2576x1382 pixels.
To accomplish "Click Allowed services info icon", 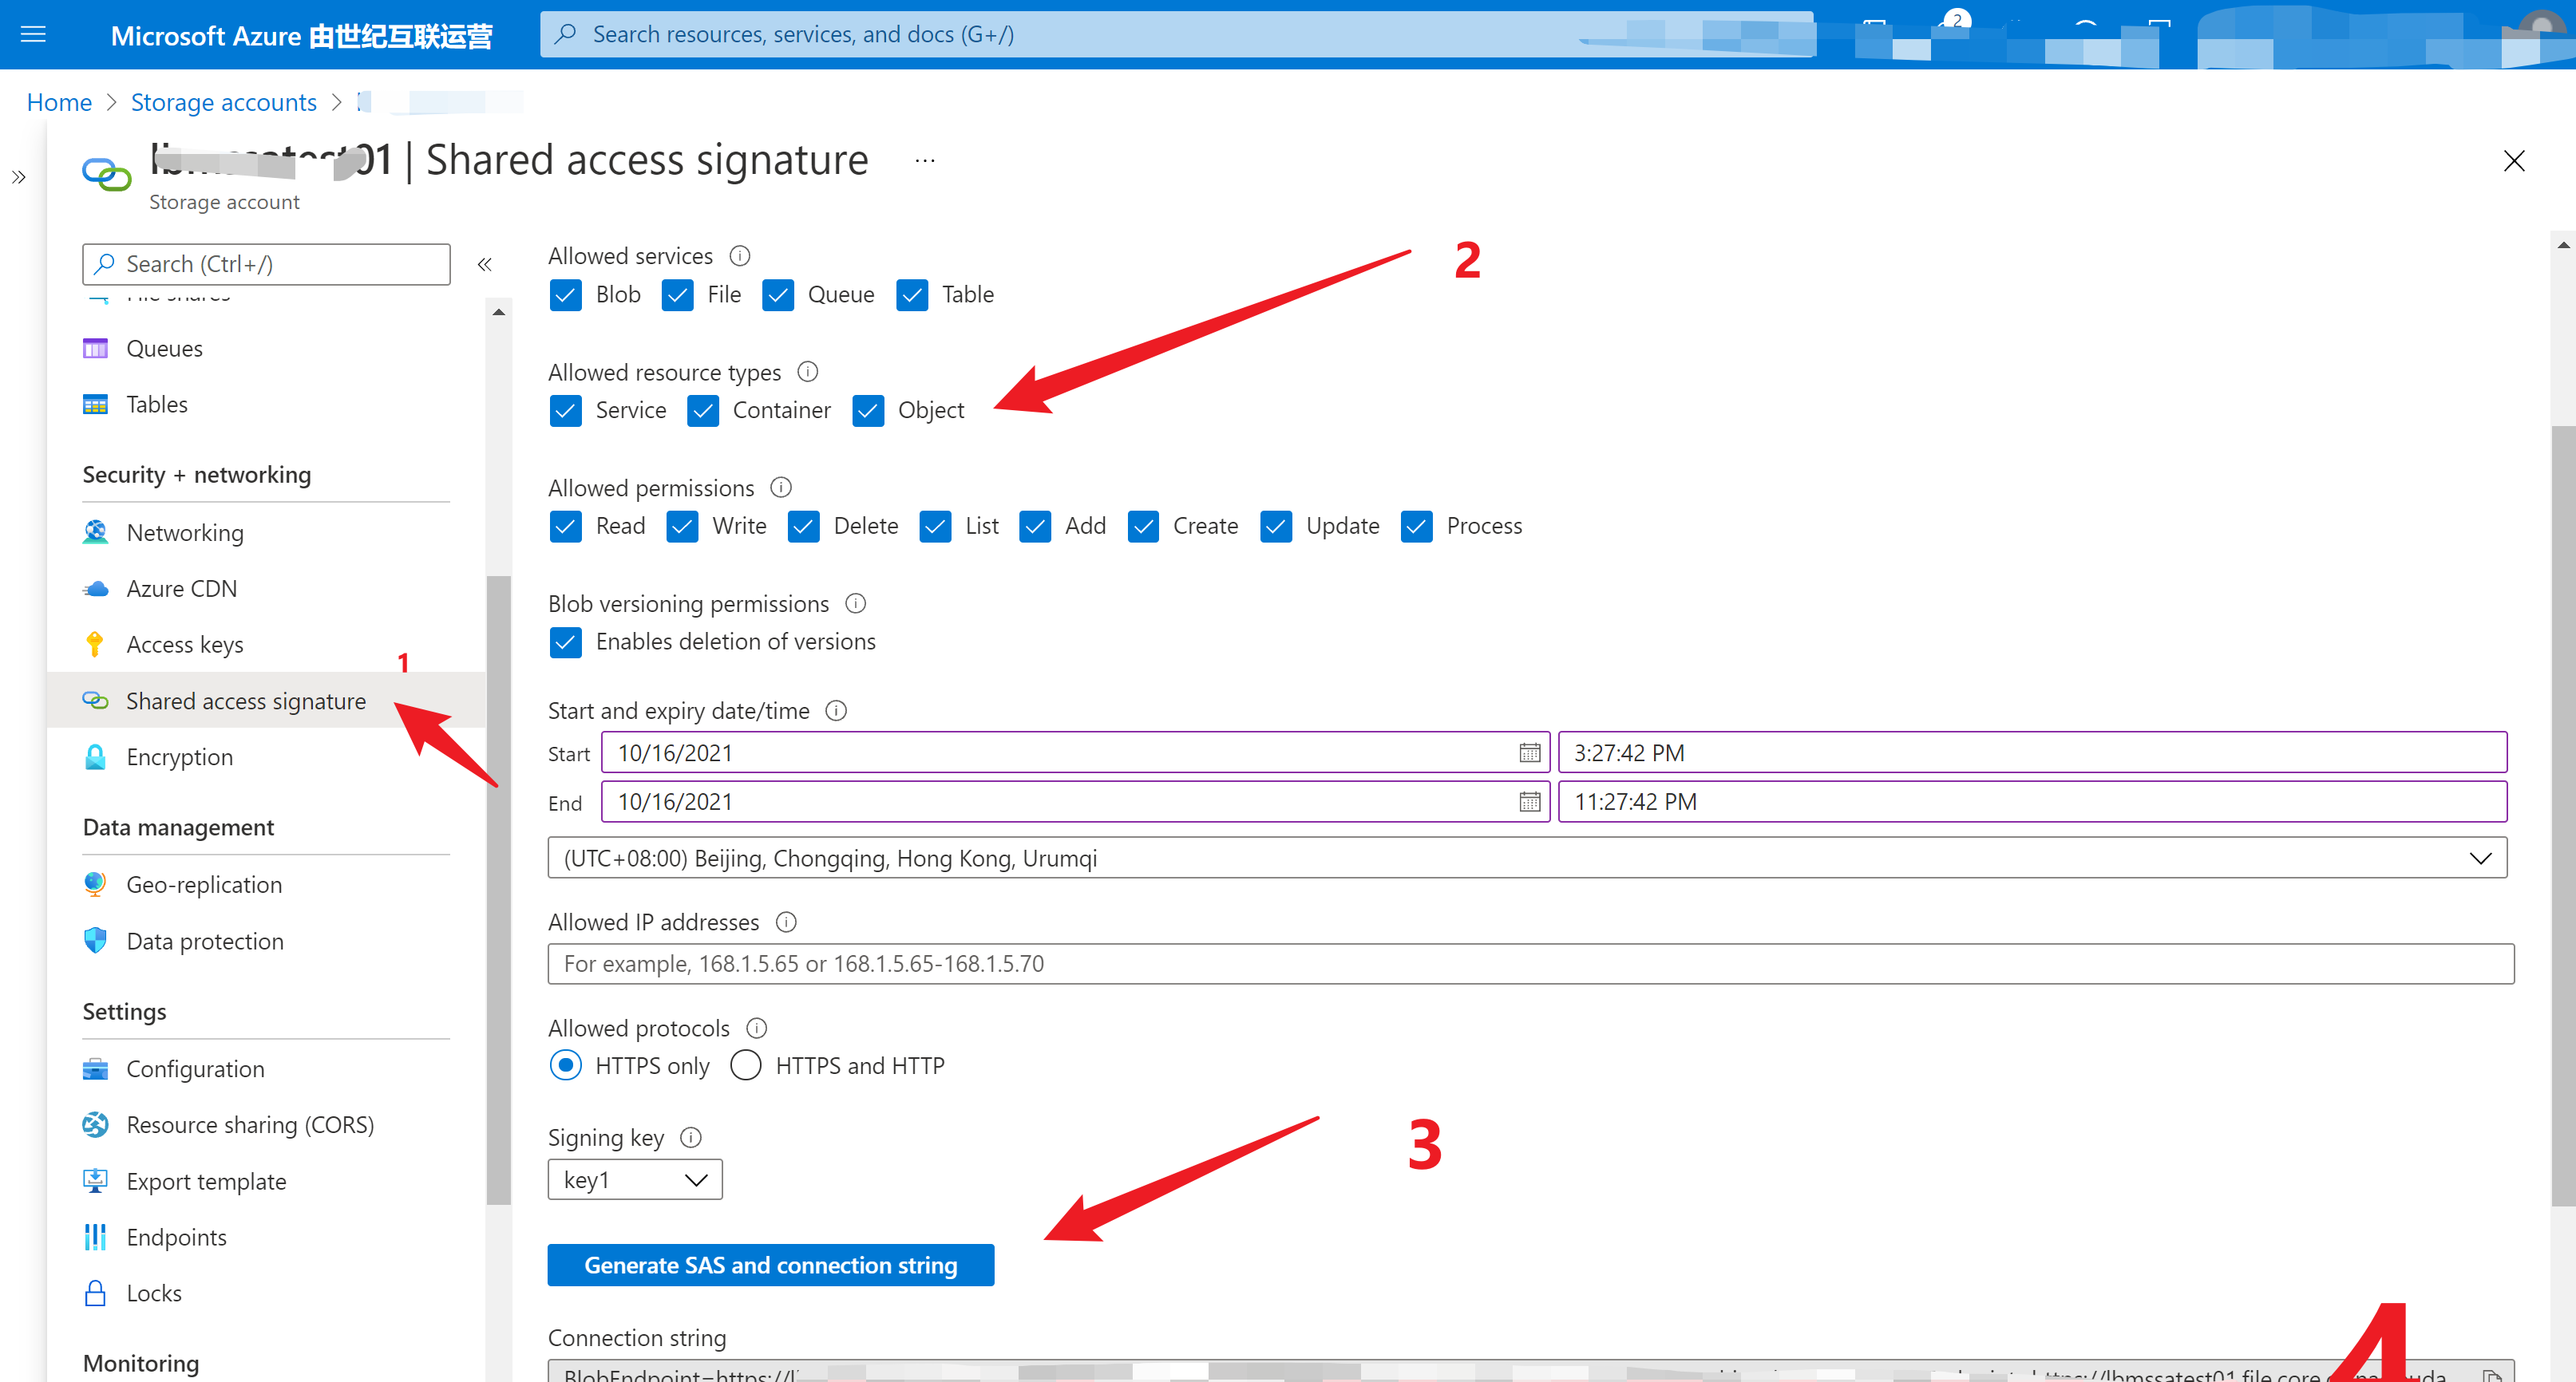I will pos(740,256).
